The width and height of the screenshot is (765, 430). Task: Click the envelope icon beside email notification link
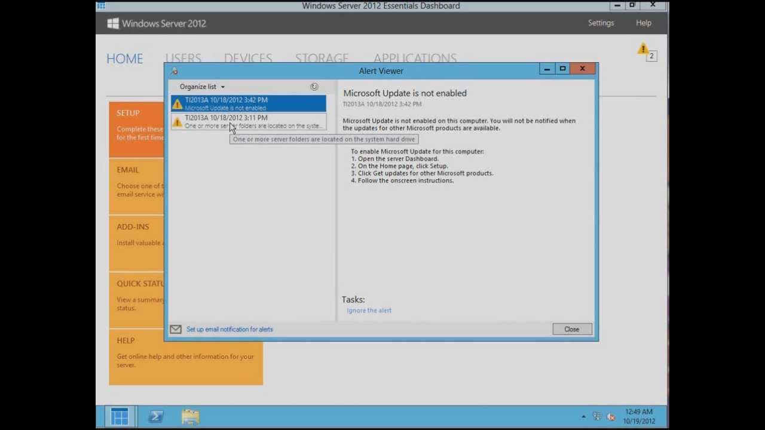(176, 329)
